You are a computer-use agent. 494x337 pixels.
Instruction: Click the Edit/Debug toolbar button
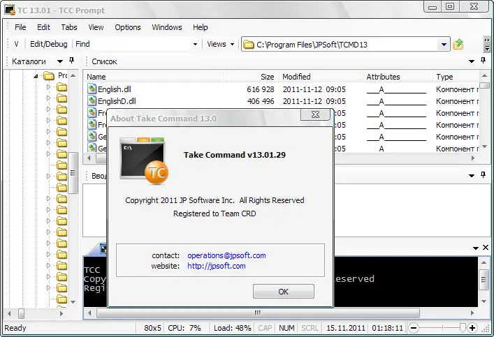(x=48, y=44)
